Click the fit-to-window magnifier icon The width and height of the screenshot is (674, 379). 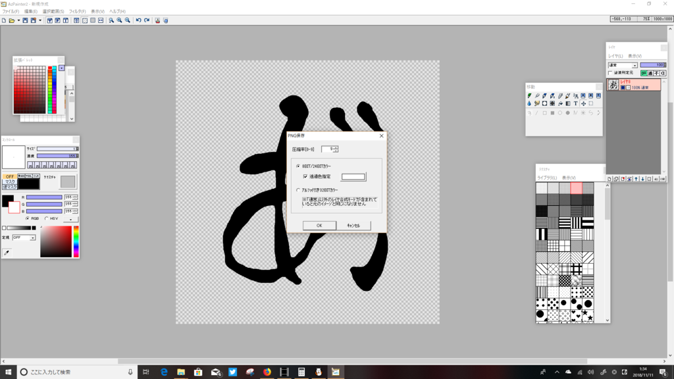click(x=111, y=20)
